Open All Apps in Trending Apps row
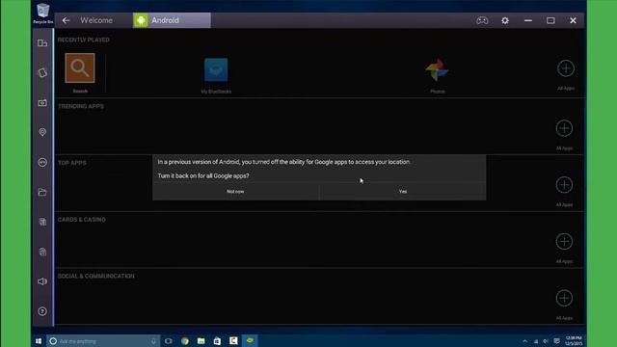 [x=564, y=128]
